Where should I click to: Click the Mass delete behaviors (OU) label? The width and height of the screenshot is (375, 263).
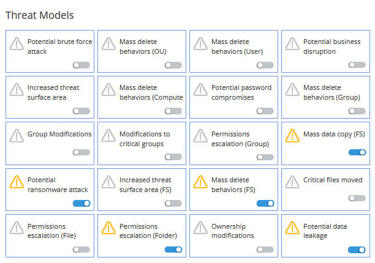(143, 46)
